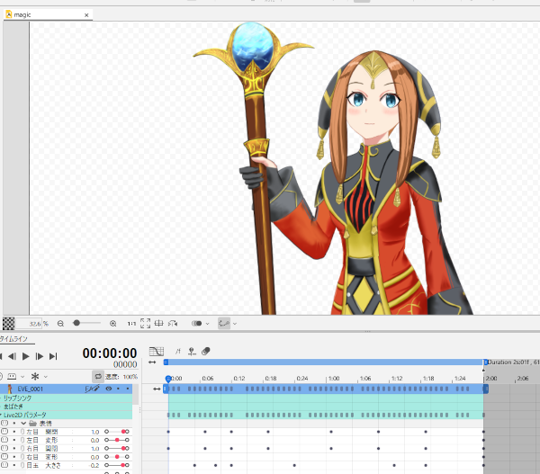
Task: Set the view to 1:1 scale
Action: click(x=131, y=324)
